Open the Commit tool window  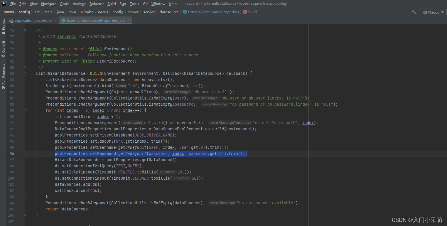coord(4,49)
